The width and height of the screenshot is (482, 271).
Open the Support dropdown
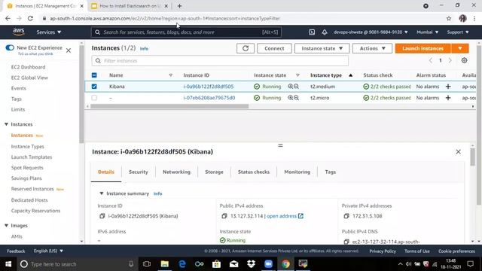pos(458,32)
